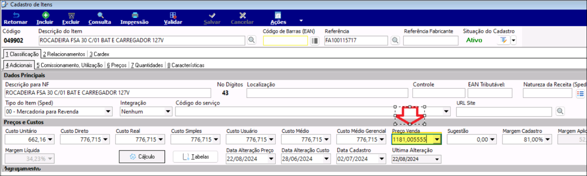
Task: Expand Custo Médio Gerencial dropdown arrow
Action: click(x=382, y=139)
